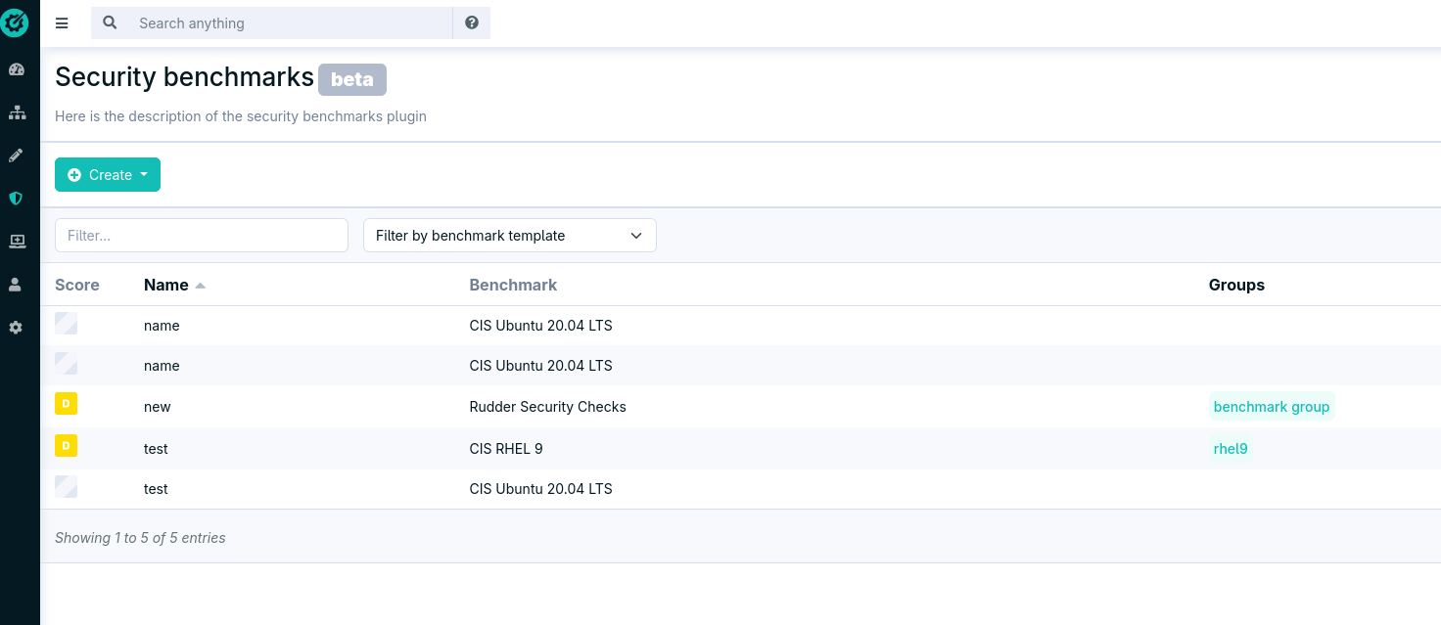The width and height of the screenshot is (1441, 625).
Task: Open the dashboard gauge icon
Action: click(x=16, y=69)
